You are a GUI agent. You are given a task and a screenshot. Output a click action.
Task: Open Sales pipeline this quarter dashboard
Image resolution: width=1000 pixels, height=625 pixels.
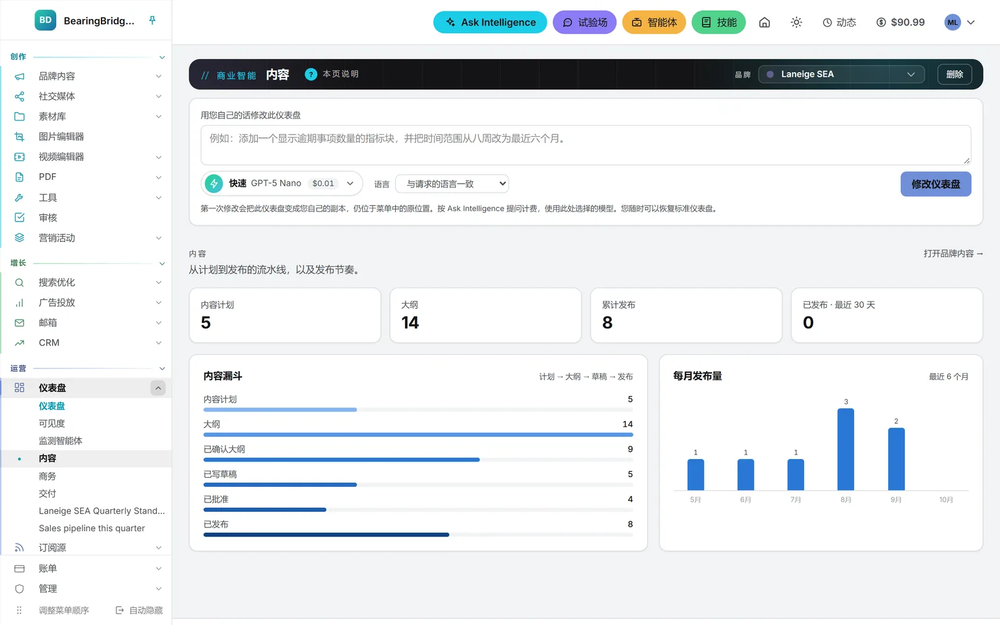point(92,528)
